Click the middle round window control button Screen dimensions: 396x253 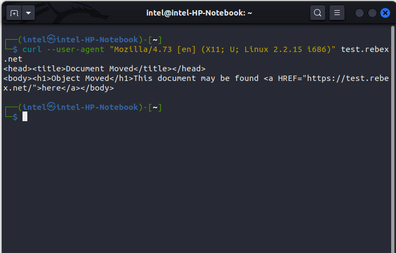372,12
